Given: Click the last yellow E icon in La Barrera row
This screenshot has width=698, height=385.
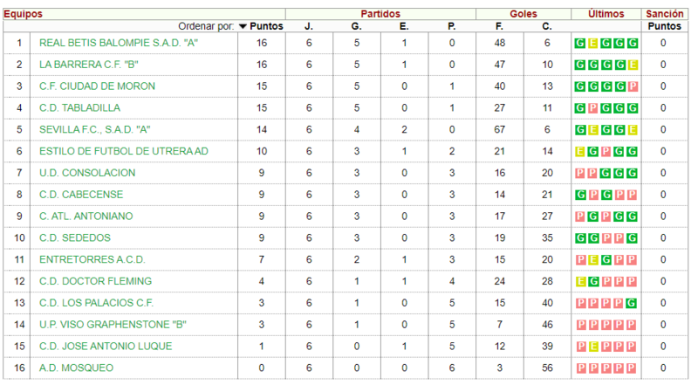Looking at the screenshot, I should [633, 65].
